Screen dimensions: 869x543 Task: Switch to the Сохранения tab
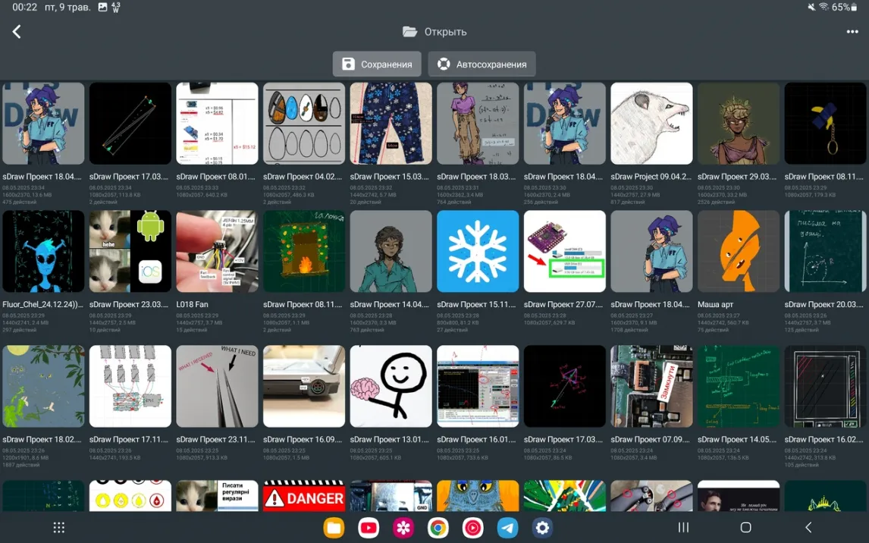coord(377,64)
